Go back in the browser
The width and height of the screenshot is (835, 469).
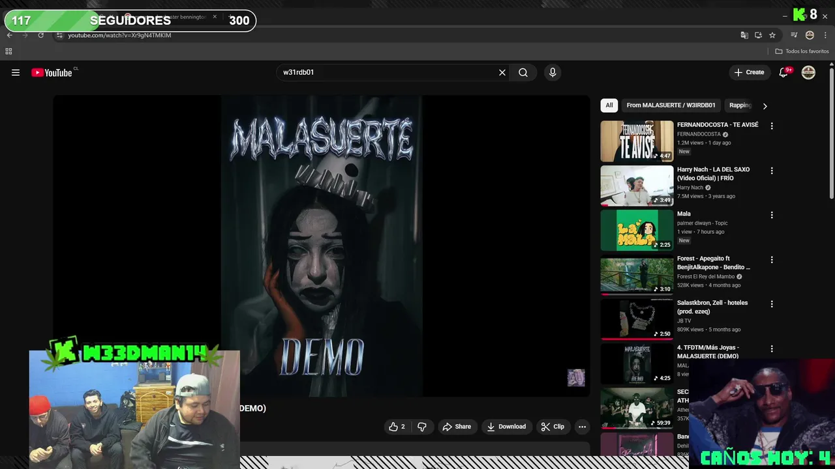(9, 35)
